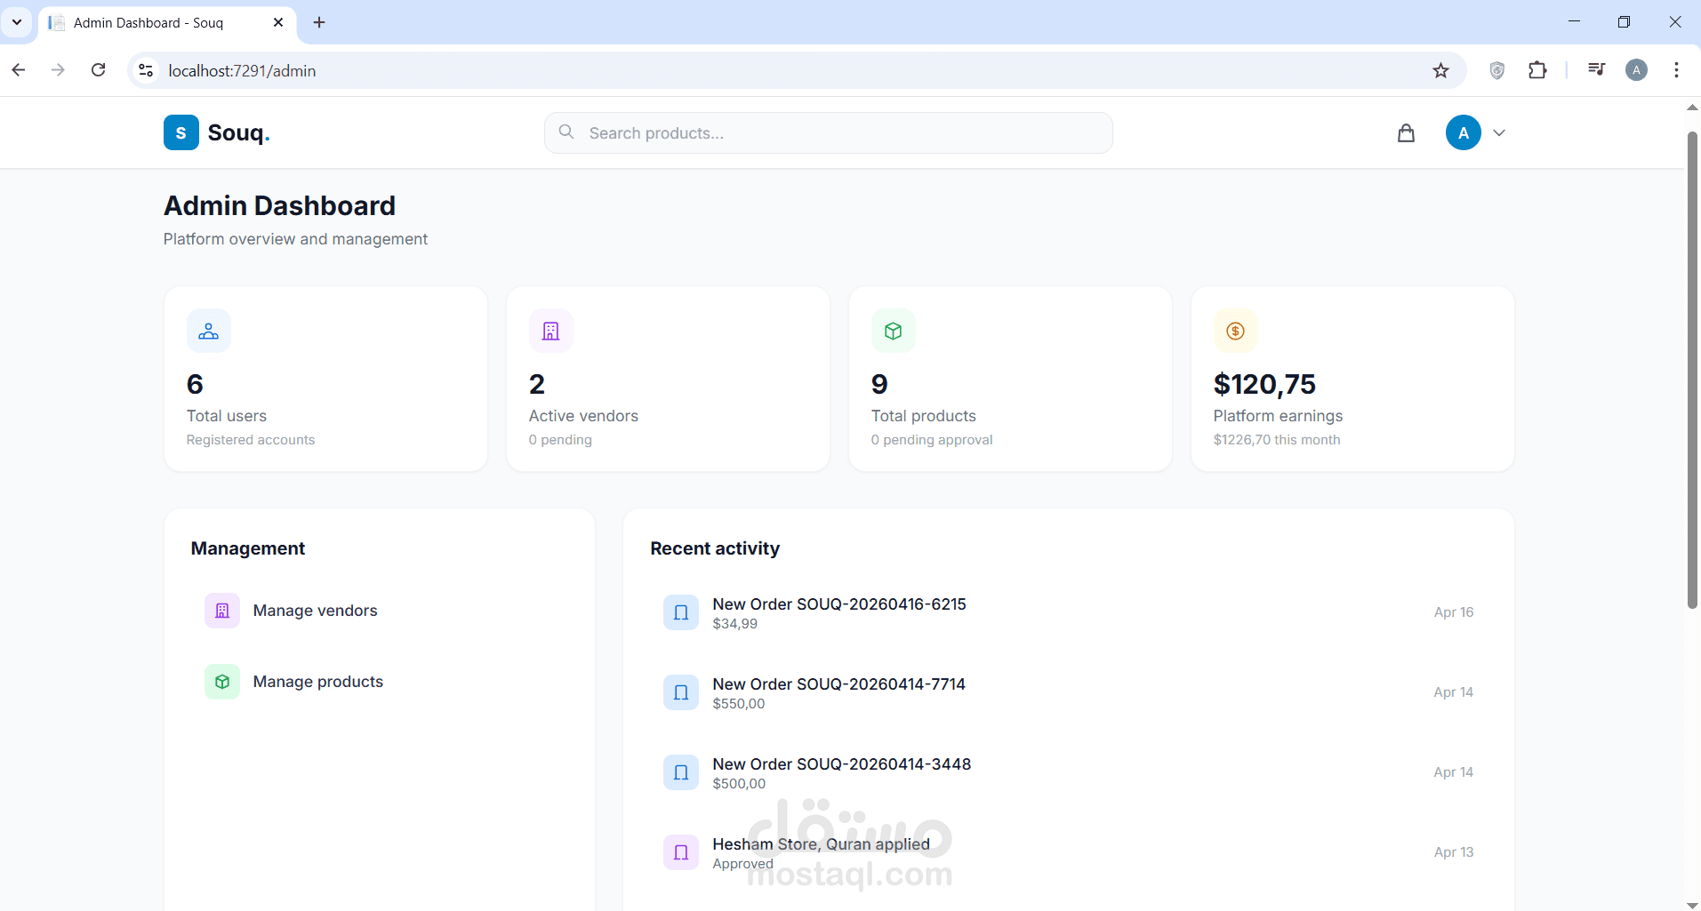Open the Chrome three-dot menu
This screenshot has height=911, width=1701.
click(1676, 70)
